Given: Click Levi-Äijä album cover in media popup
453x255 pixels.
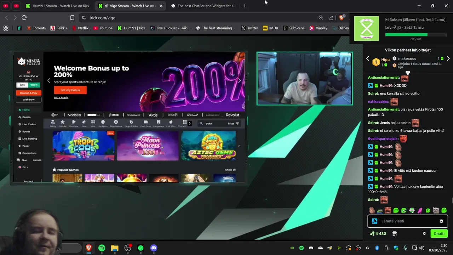Looking at the screenshot, I should click(x=367, y=28).
